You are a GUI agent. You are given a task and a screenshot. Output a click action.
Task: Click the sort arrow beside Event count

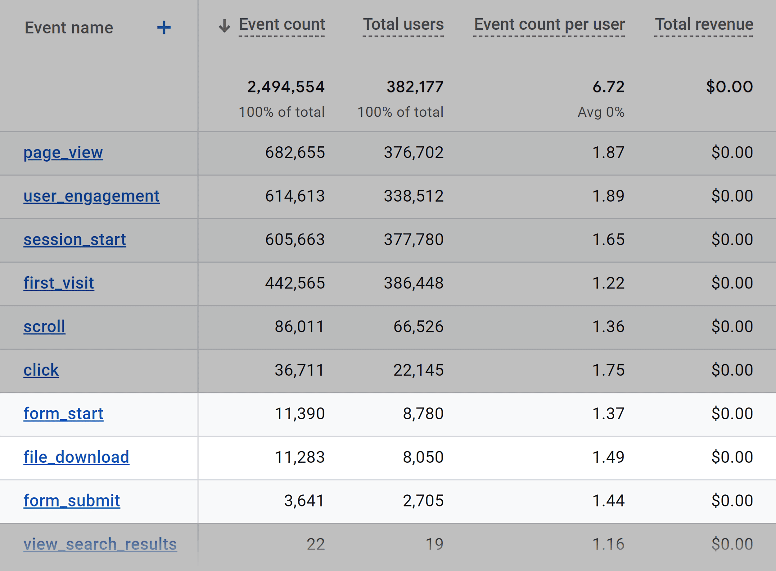(224, 26)
